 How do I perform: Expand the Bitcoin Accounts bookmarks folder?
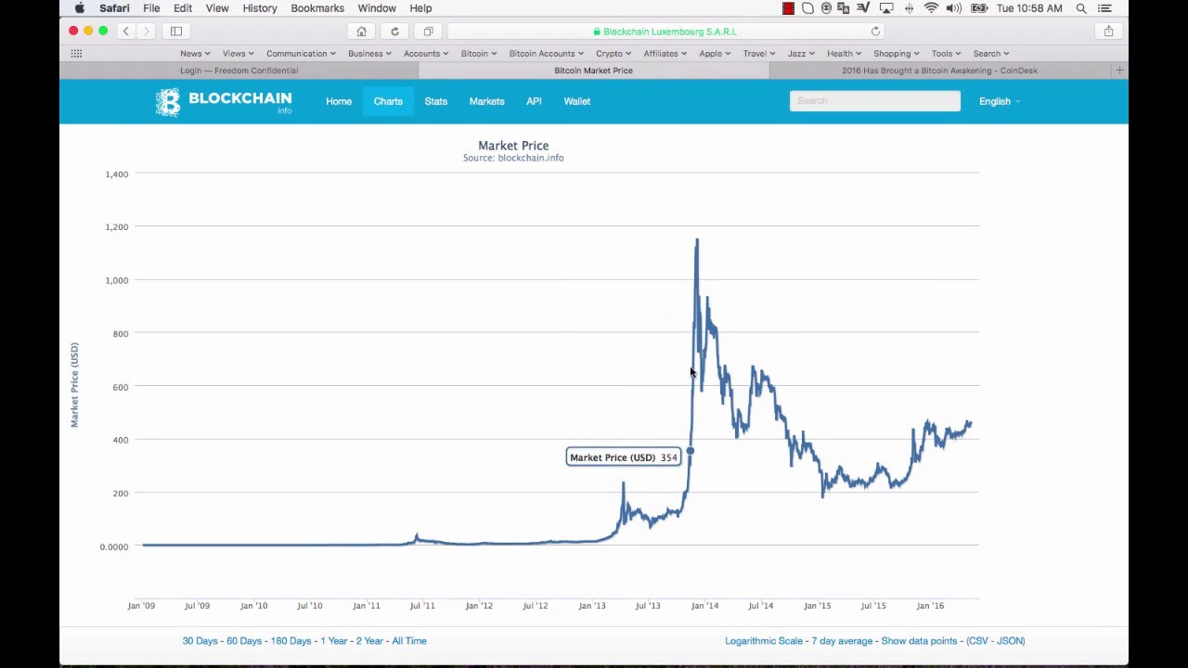546,54
